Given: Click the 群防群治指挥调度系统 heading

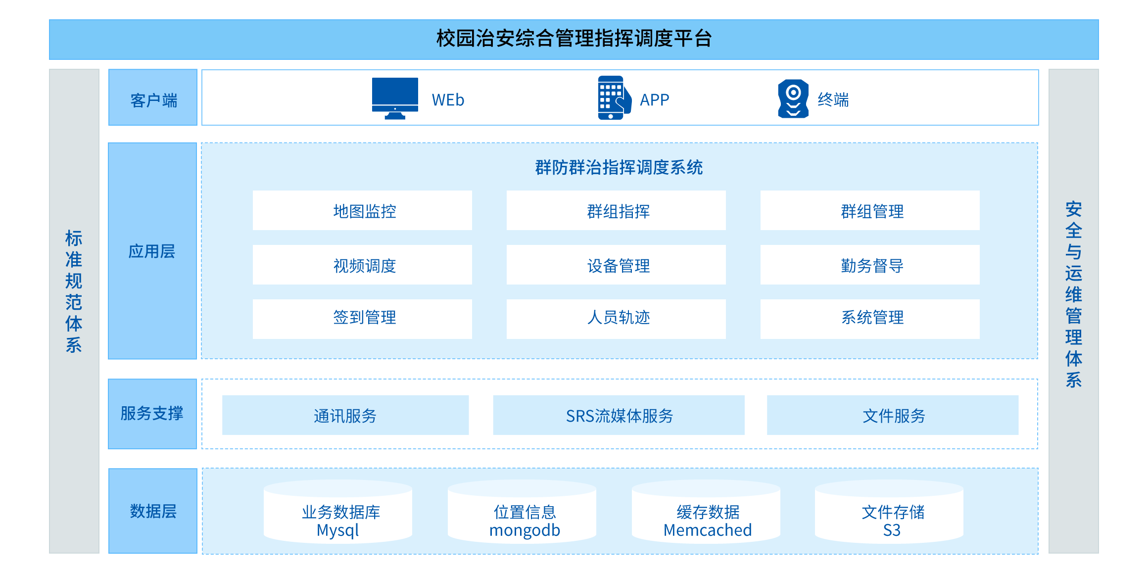Looking at the screenshot, I should (x=619, y=168).
